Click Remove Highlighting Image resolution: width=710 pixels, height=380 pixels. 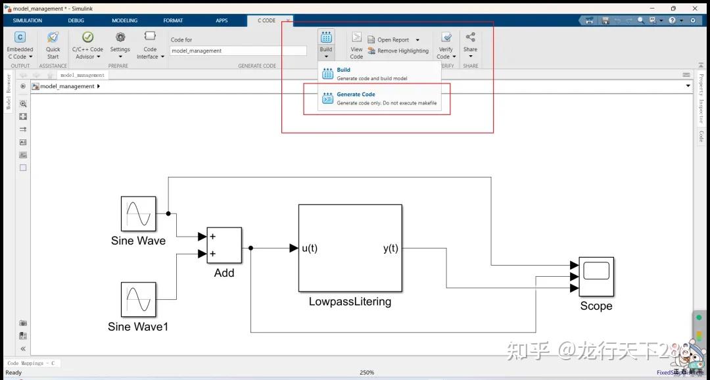click(x=398, y=51)
